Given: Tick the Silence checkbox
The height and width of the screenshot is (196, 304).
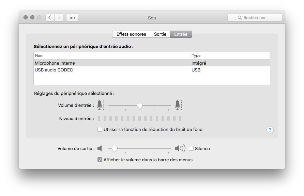Looking at the screenshot, I should tap(191, 148).
